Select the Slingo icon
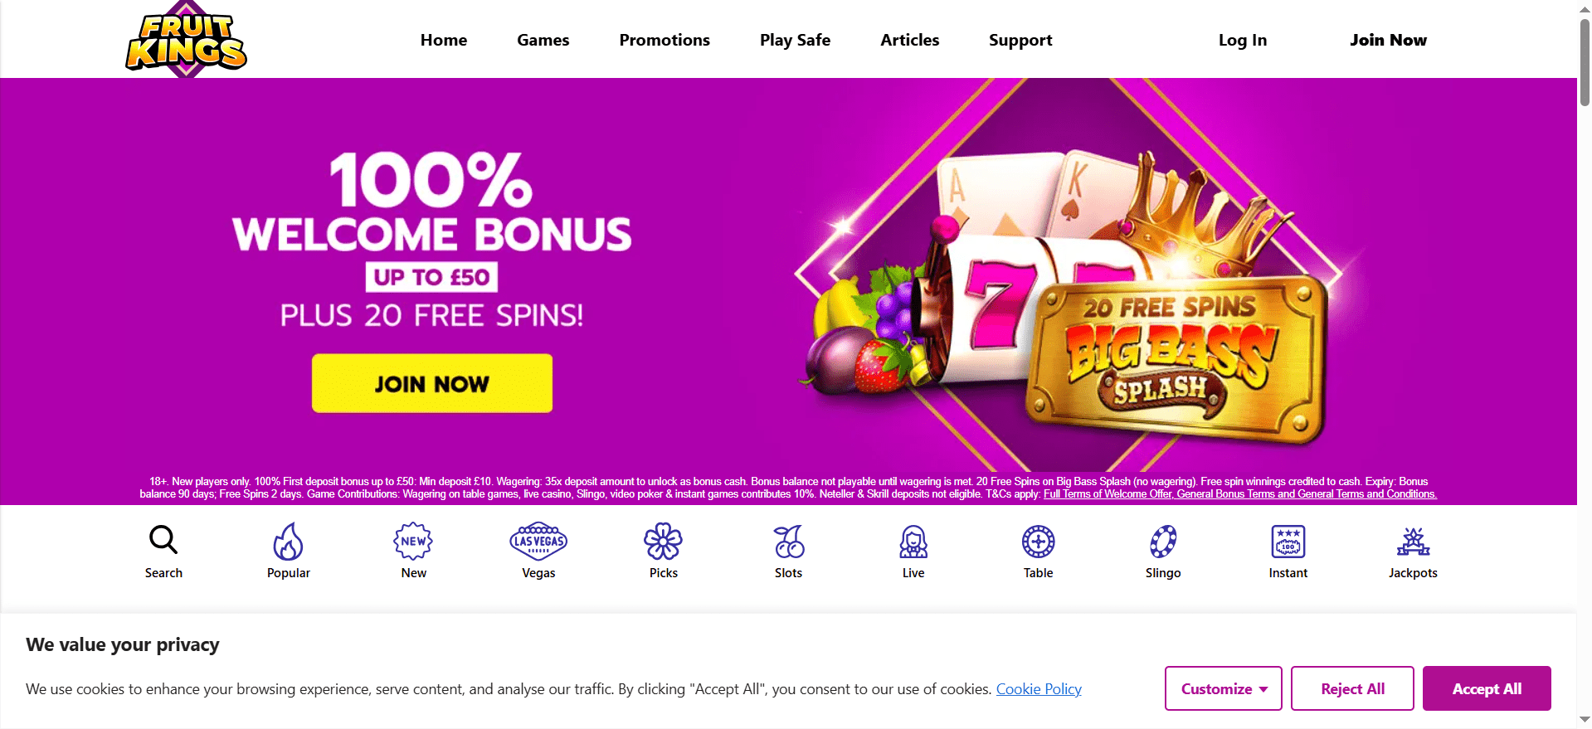Screen dimensions: 1592x729 click(1163, 542)
